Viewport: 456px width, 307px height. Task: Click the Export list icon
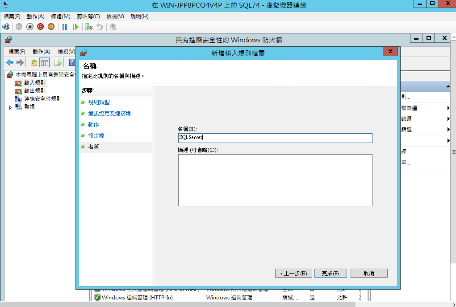pos(58,62)
